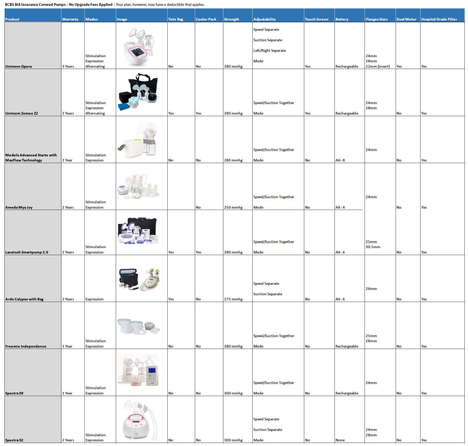Viewport: 468px width, 446px height.
Task: Click Freemie Independence's 1 Year warranty
Action: point(67,346)
